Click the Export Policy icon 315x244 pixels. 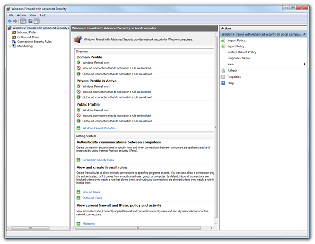pos(223,46)
